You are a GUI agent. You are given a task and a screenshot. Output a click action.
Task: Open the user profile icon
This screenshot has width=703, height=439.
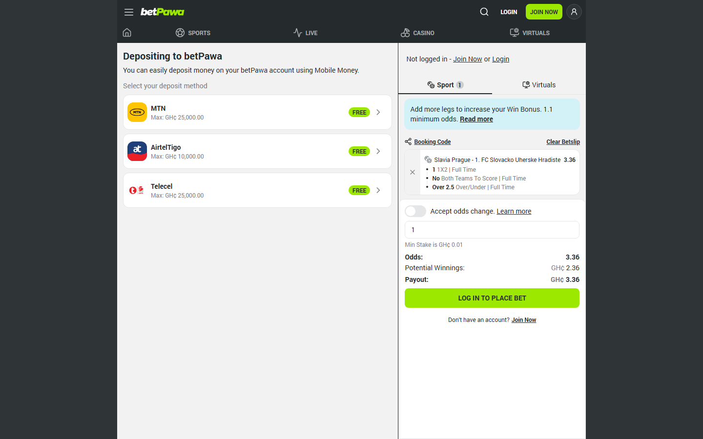click(574, 12)
